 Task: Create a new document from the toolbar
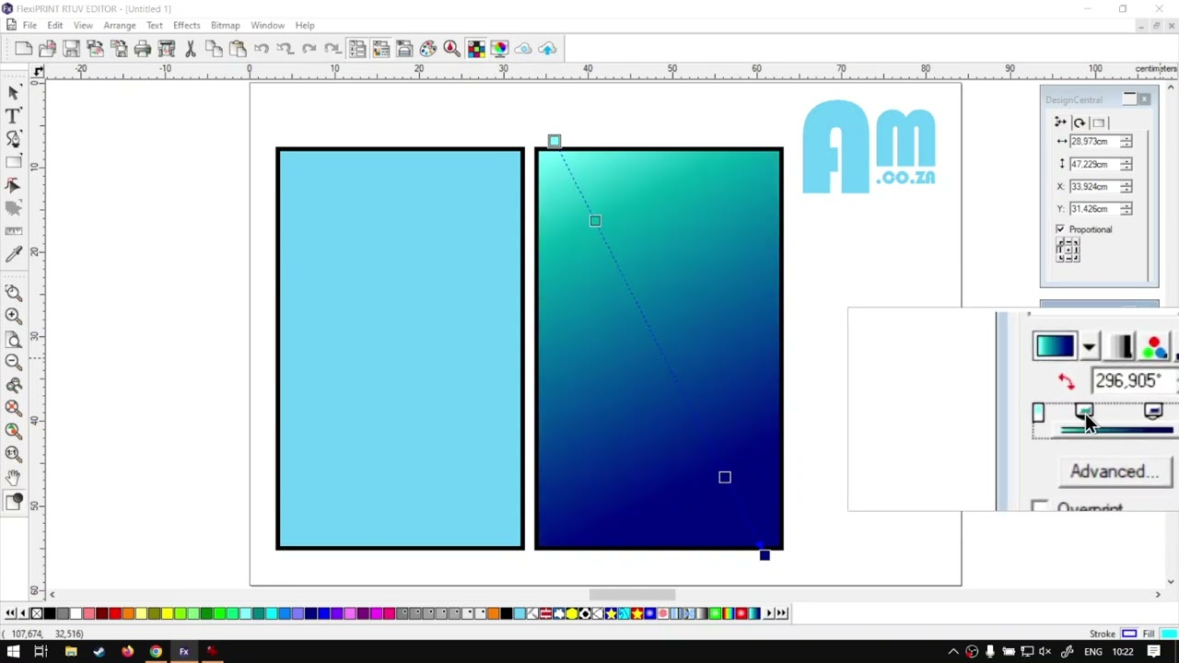(23, 49)
